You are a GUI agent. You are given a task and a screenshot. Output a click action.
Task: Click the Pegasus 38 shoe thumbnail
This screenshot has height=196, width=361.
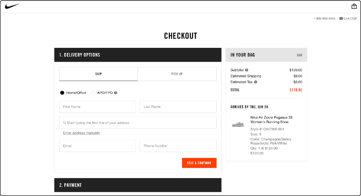point(238,124)
